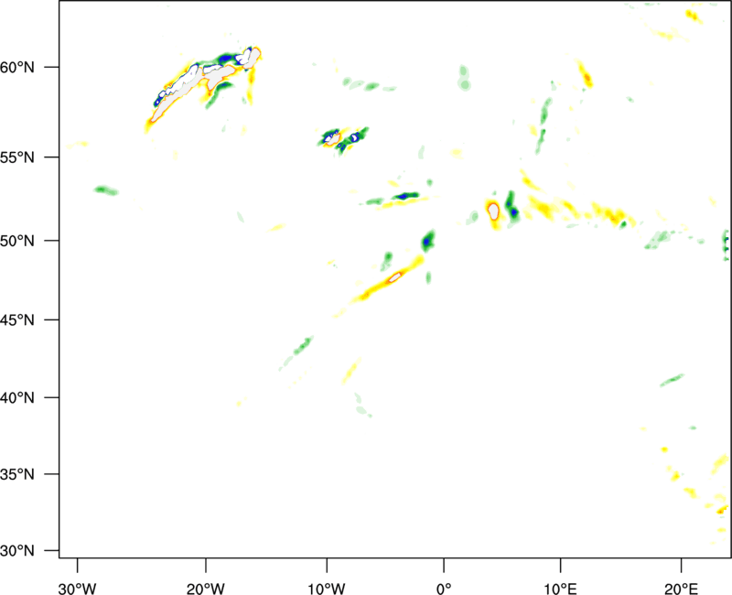The width and height of the screenshot is (732, 595).
Task: Click the 45°N latitude label
Action: coord(17,320)
